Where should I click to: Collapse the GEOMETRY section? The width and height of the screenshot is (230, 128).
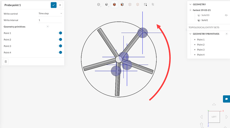(190, 4)
